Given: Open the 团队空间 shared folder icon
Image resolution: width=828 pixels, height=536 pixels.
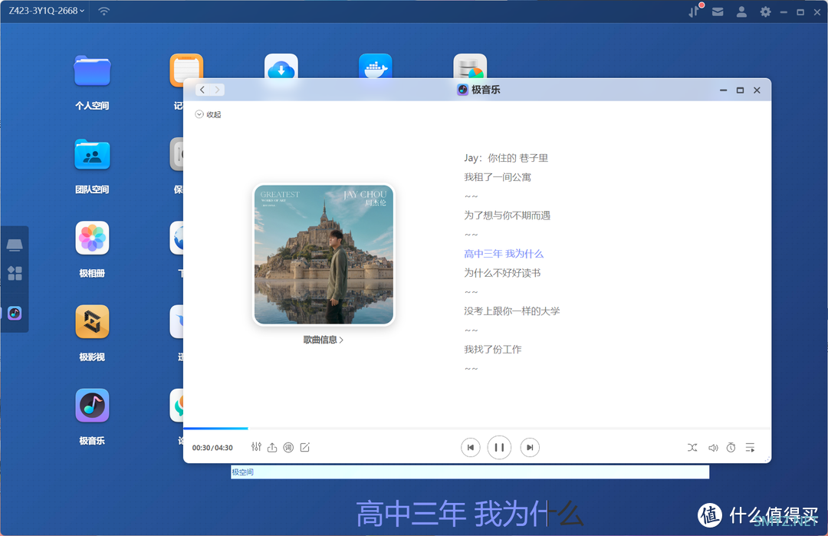Looking at the screenshot, I should pyautogui.click(x=92, y=155).
